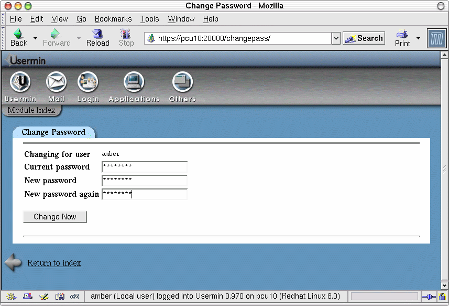This screenshot has height=306, width=449.
Task: Click the title bar toolbar toggle pill
Action: coord(441,6)
